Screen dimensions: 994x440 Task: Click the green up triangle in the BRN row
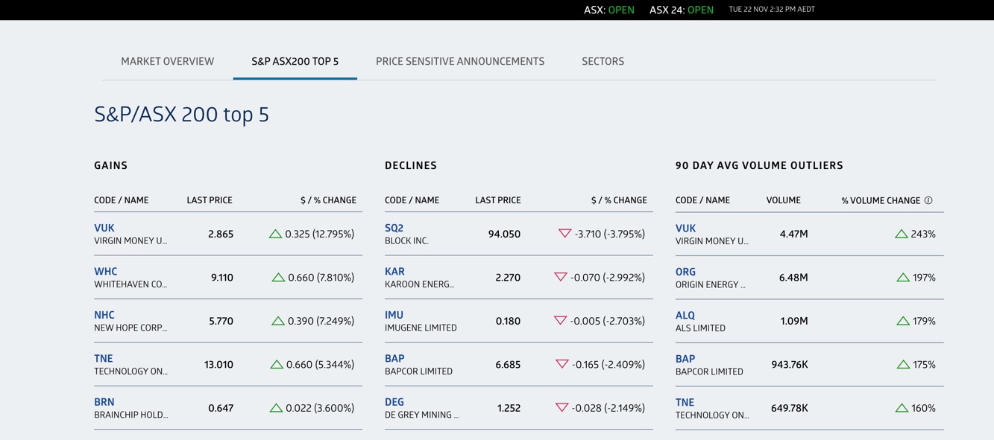point(276,408)
